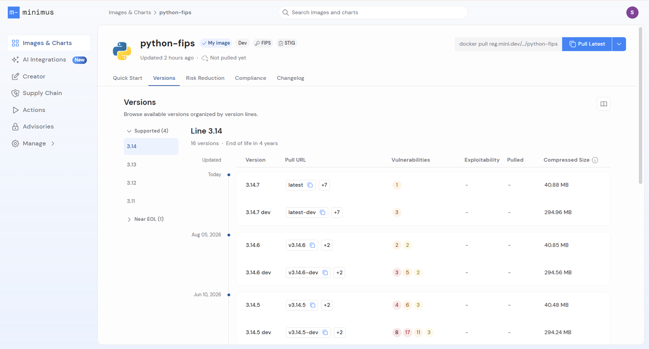This screenshot has height=349, width=649.
Task: Open the Changelog tab
Action: coord(290,78)
